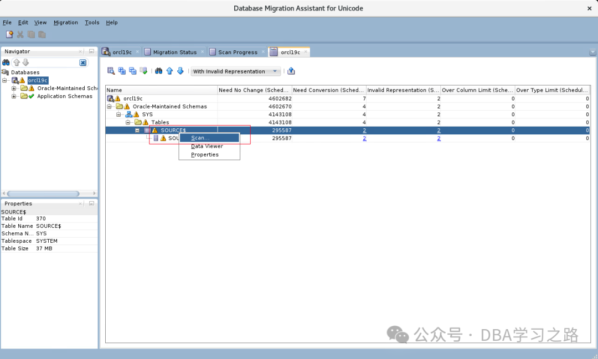Click the Navigator binoculars find icon

pyautogui.click(x=6, y=63)
